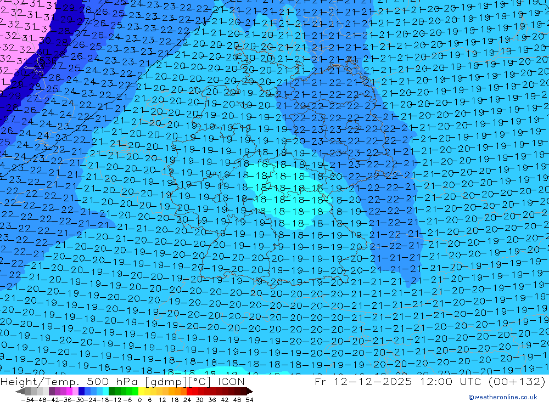549x402 pixels.
Task: Select the bright yellow swatch at 0 on the legend
Action: tap(142, 391)
